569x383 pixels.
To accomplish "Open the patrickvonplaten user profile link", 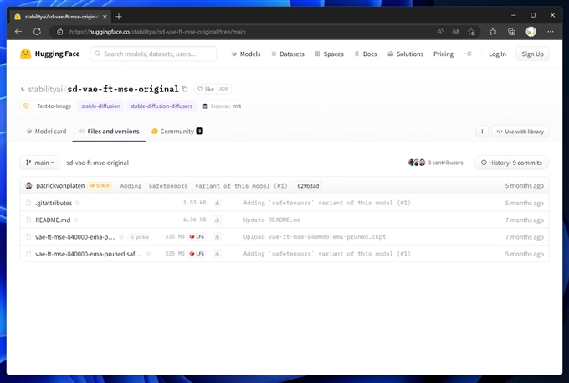I will 60,186.
